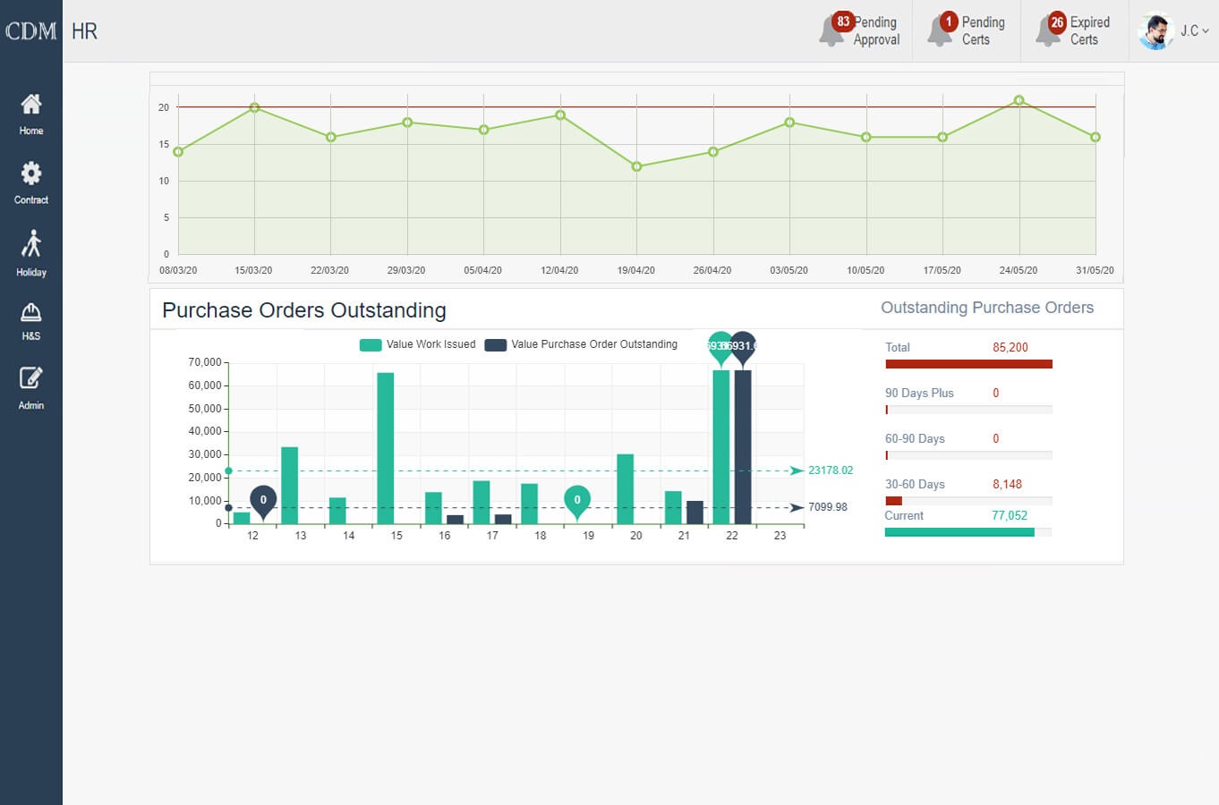Click the dark blue bar for week 22
The width and height of the screenshot is (1219, 805).
pyautogui.click(x=743, y=447)
